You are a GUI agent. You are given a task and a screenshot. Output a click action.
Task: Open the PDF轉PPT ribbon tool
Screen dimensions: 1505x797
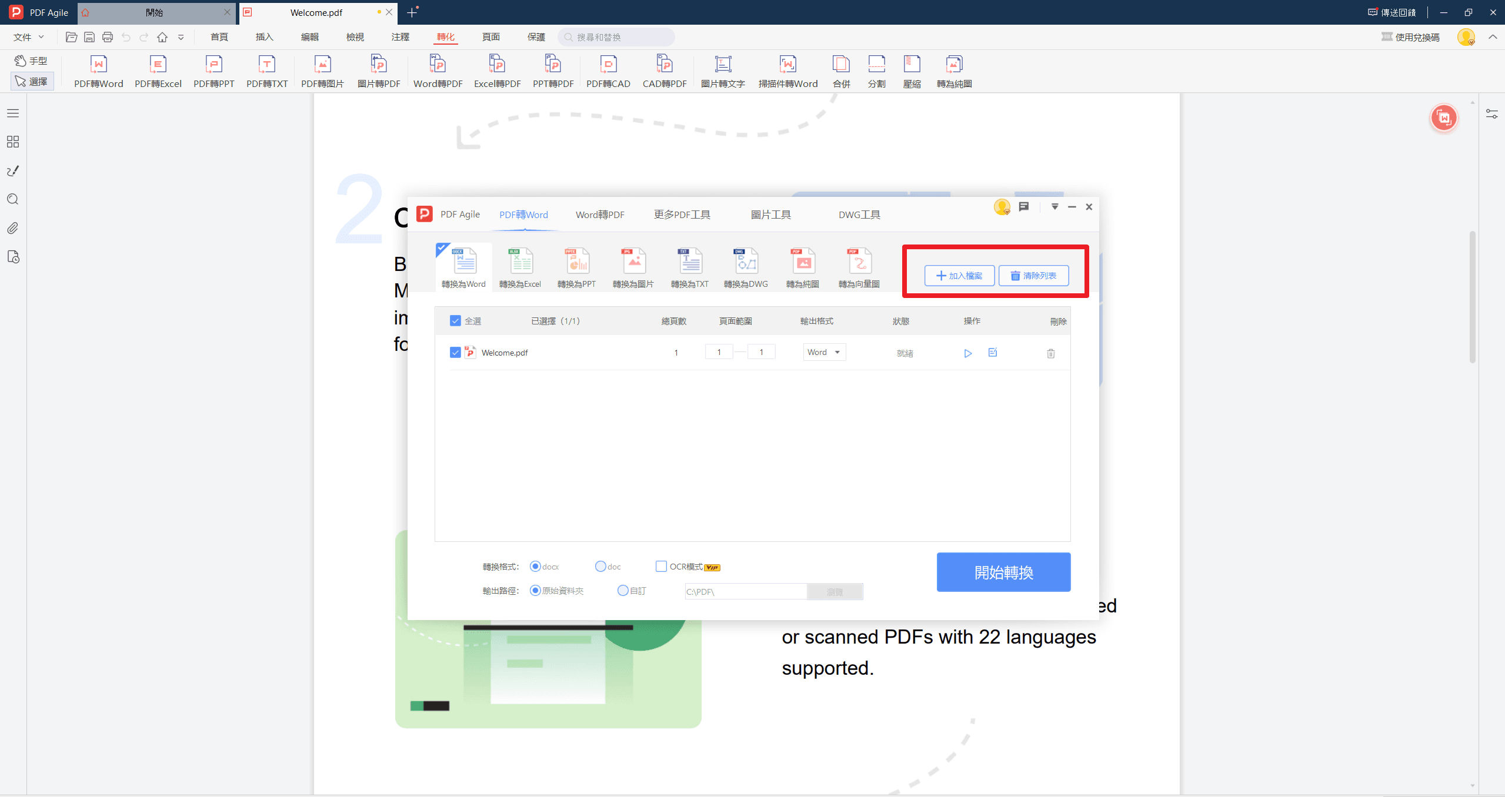[213, 71]
